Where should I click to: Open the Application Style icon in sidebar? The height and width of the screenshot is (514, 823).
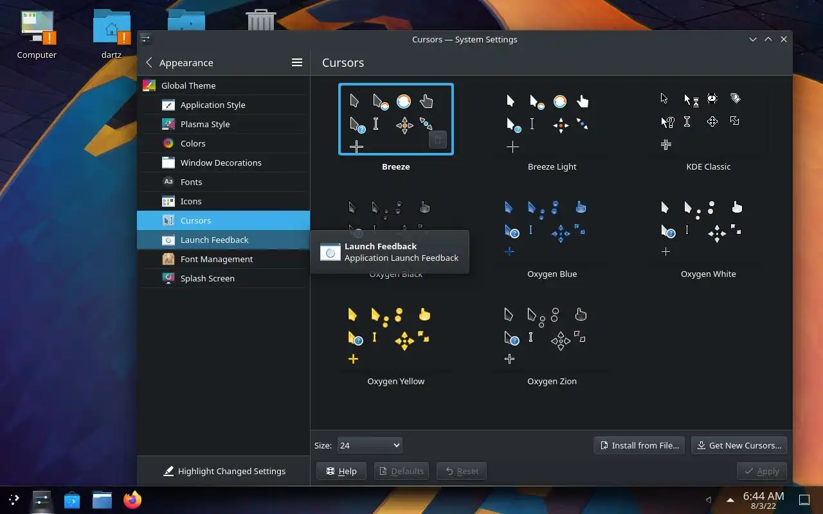pos(168,105)
